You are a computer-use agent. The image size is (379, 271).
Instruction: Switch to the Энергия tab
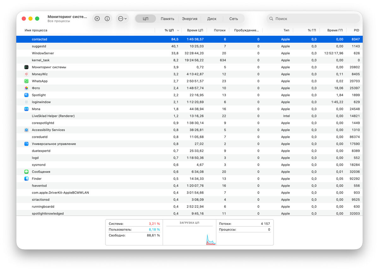[x=189, y=19]
